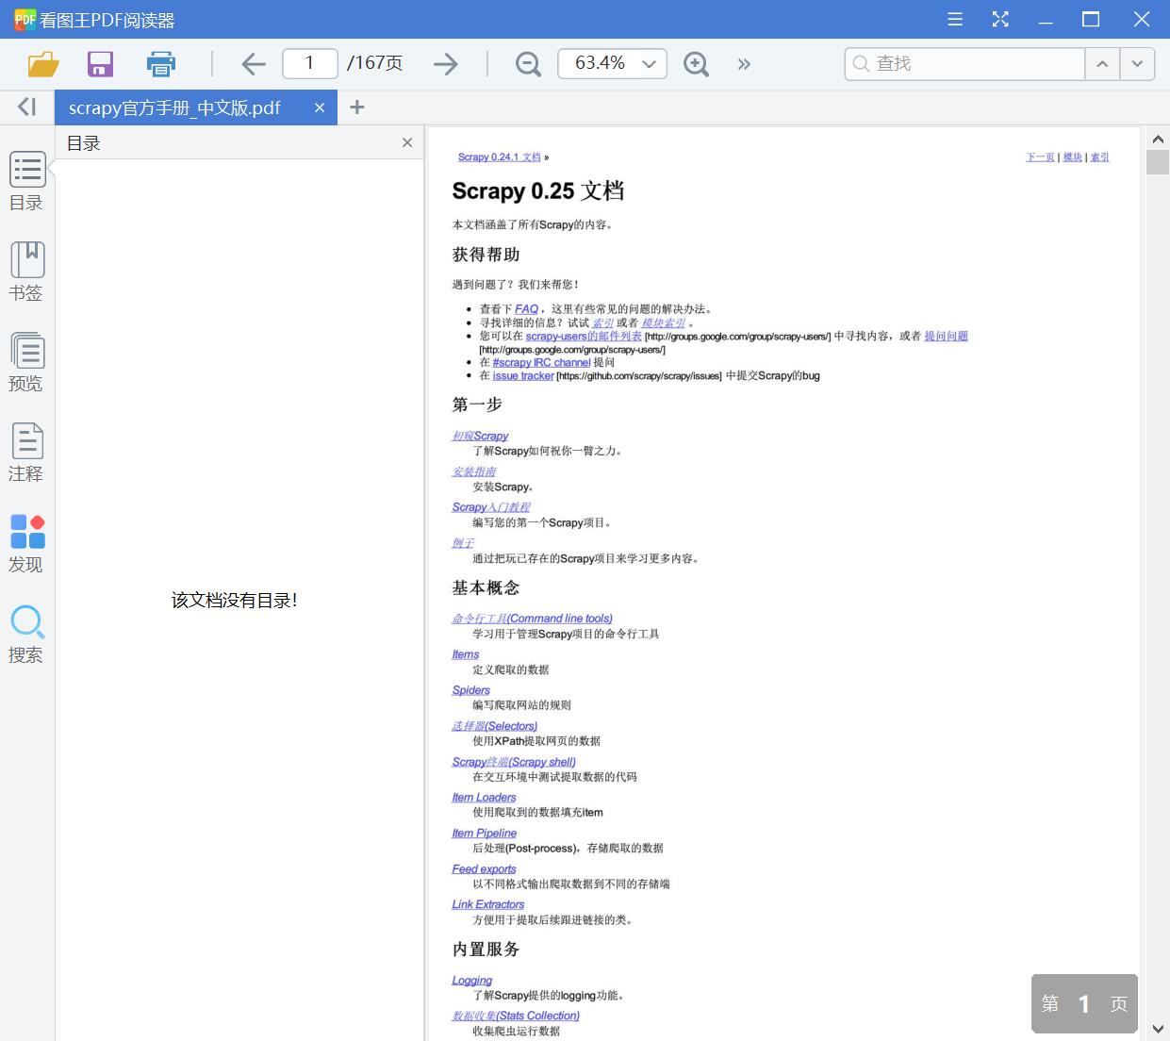Select the scrapy官方手册_中文版.pdf tab
Image resolution: width=1170 pixels, height=1041 pixels.
[x=174, y=107]
